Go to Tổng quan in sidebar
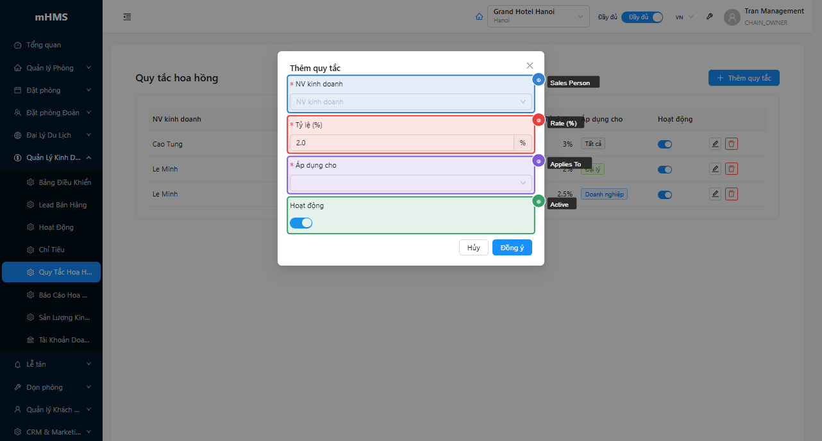Screen dimensions: 822x441 44,45
